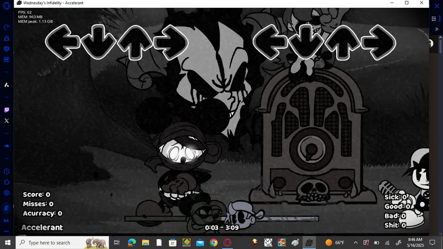Open the Mail app from the taskbar
This screenshot has width=443, height=249.
coord(200,243)
